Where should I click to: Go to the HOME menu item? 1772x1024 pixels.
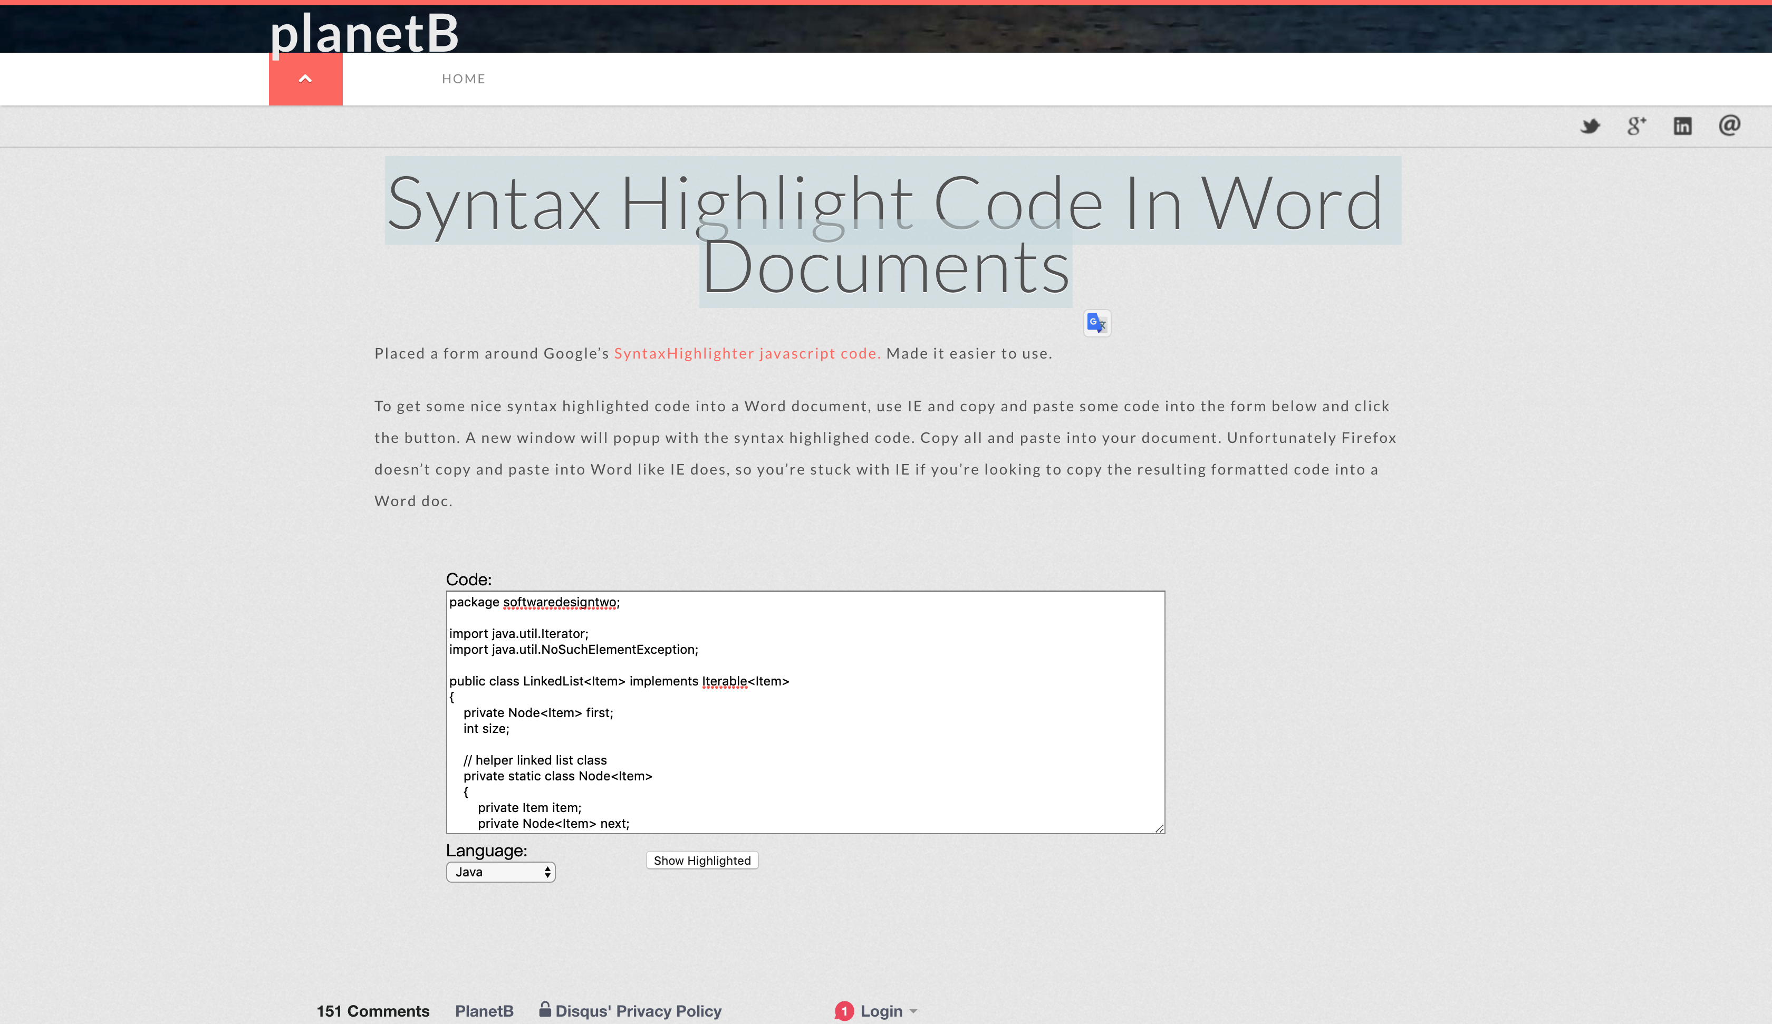[464, 79]
